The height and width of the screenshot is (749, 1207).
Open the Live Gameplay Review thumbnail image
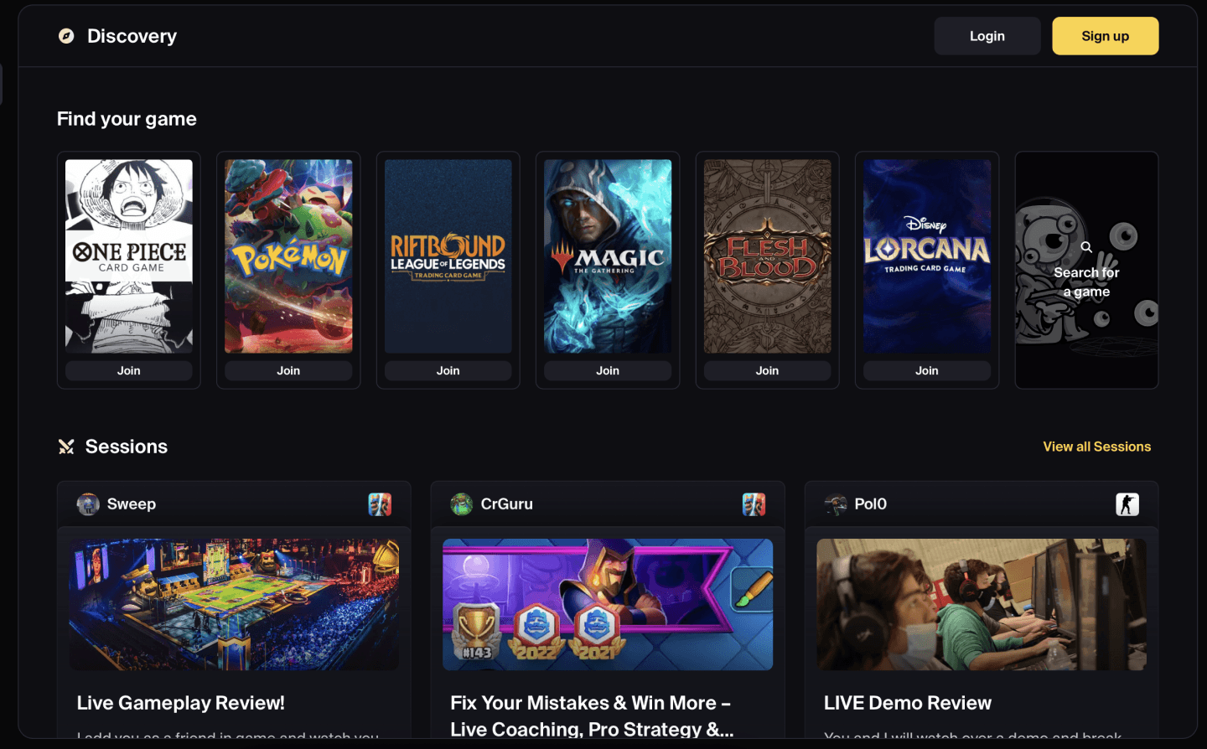tap(234, 604)
